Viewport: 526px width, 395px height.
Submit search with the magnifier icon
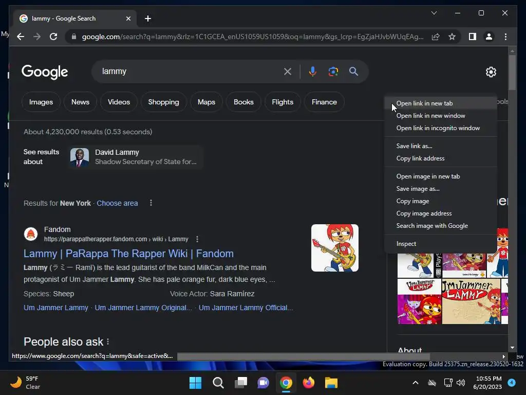click(x=353, y=71)
